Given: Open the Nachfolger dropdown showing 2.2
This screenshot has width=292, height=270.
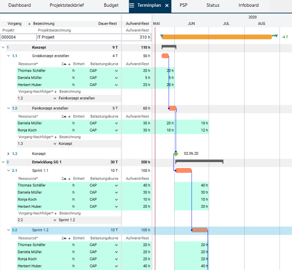Looking at the screenshot, I should (55, 220).
